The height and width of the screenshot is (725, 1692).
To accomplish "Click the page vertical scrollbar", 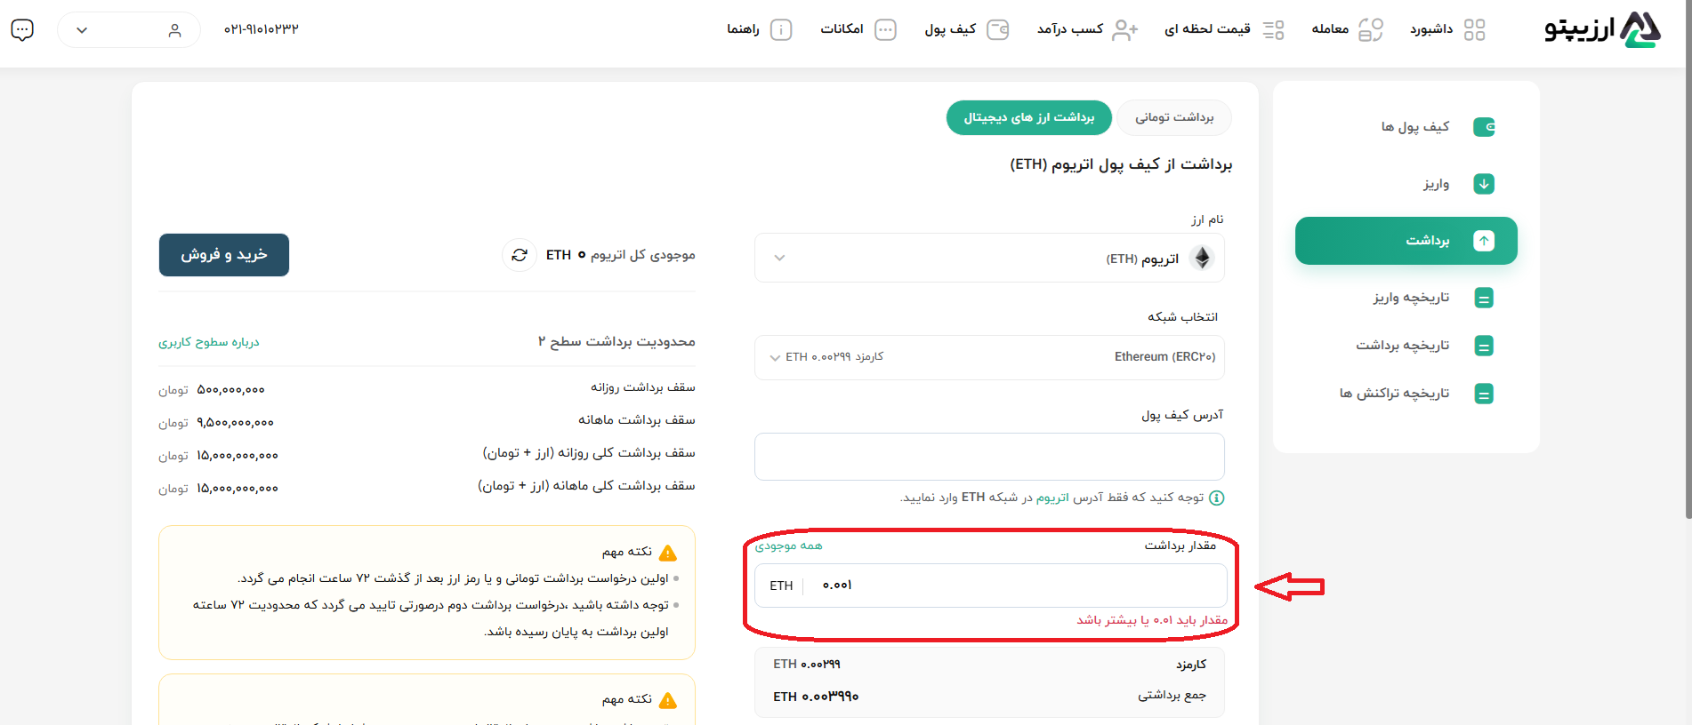I will (1688, 259).
